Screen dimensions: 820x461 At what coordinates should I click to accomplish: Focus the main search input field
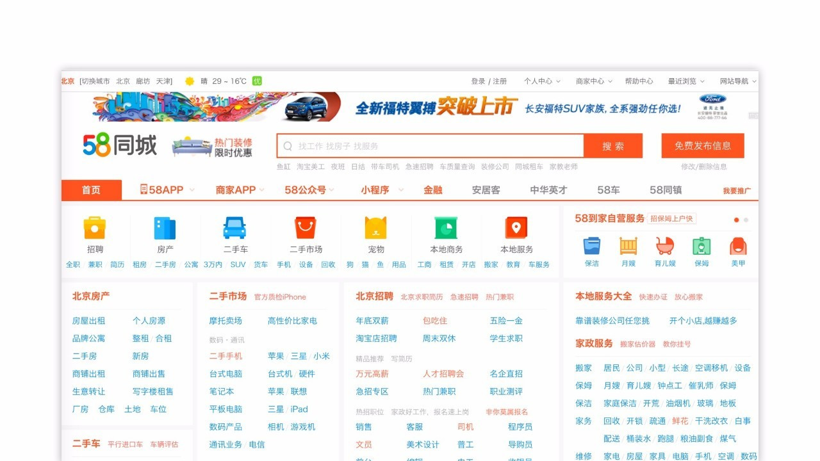coord(430,146)
